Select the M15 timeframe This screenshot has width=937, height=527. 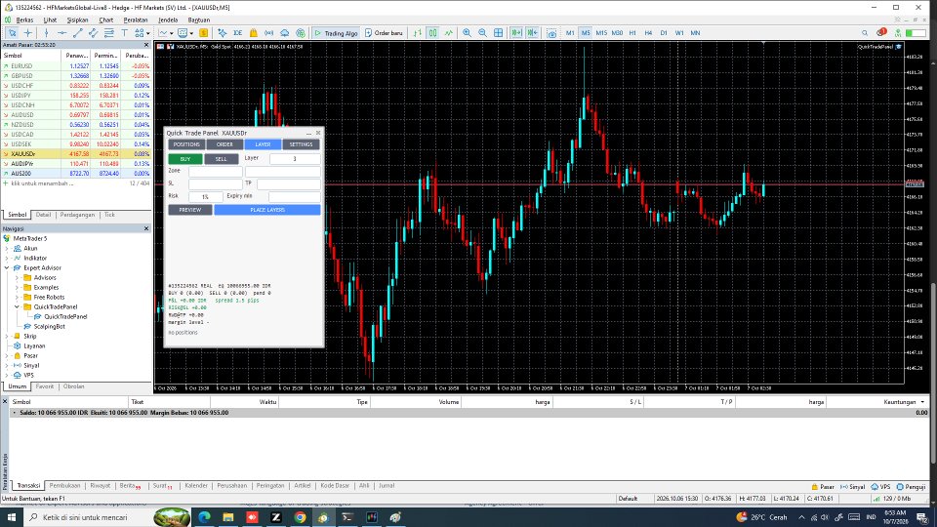pyautogui.click(x=601, y=33)
